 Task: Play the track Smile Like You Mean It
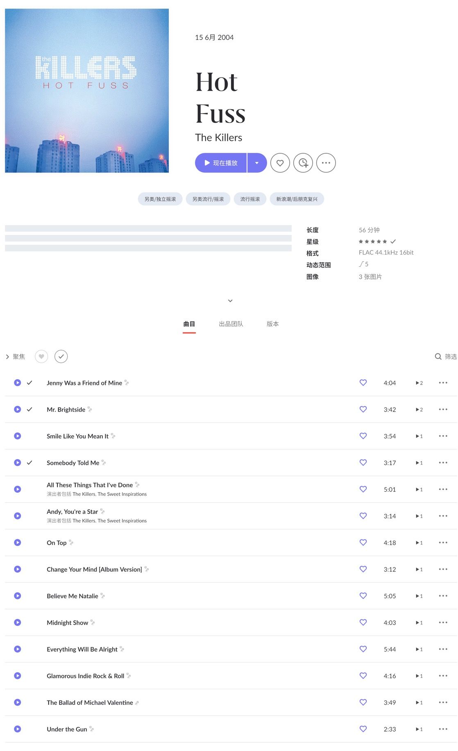18,436
